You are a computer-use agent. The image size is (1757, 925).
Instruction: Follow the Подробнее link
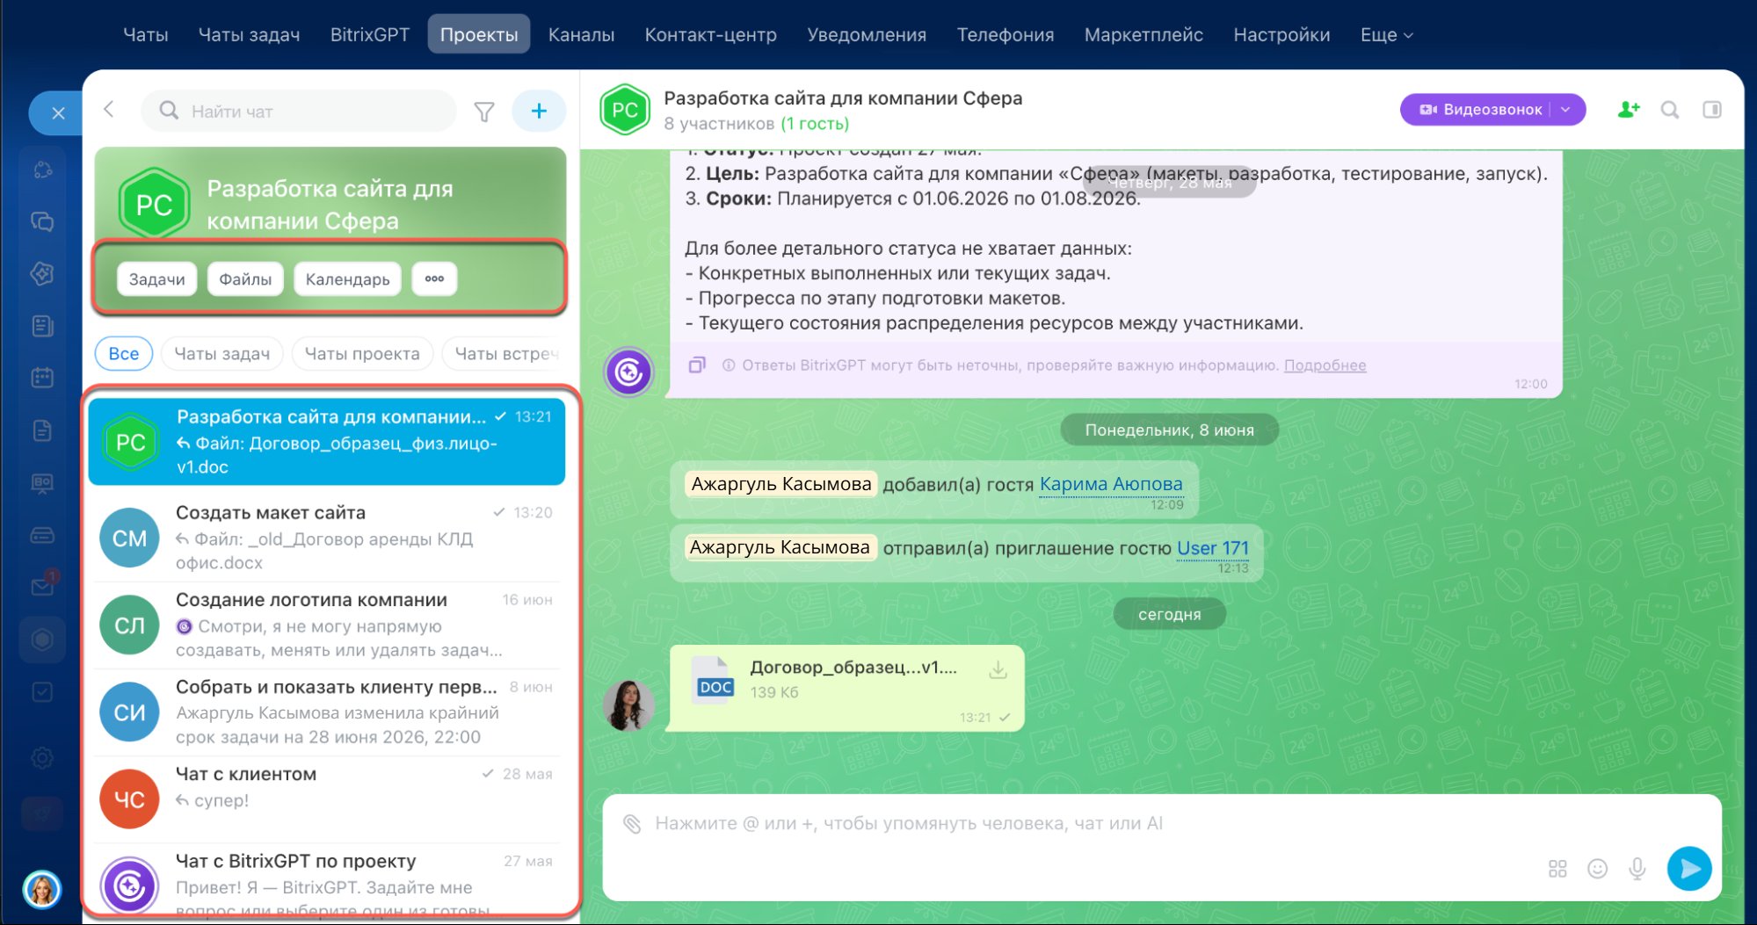[1325, 365]
